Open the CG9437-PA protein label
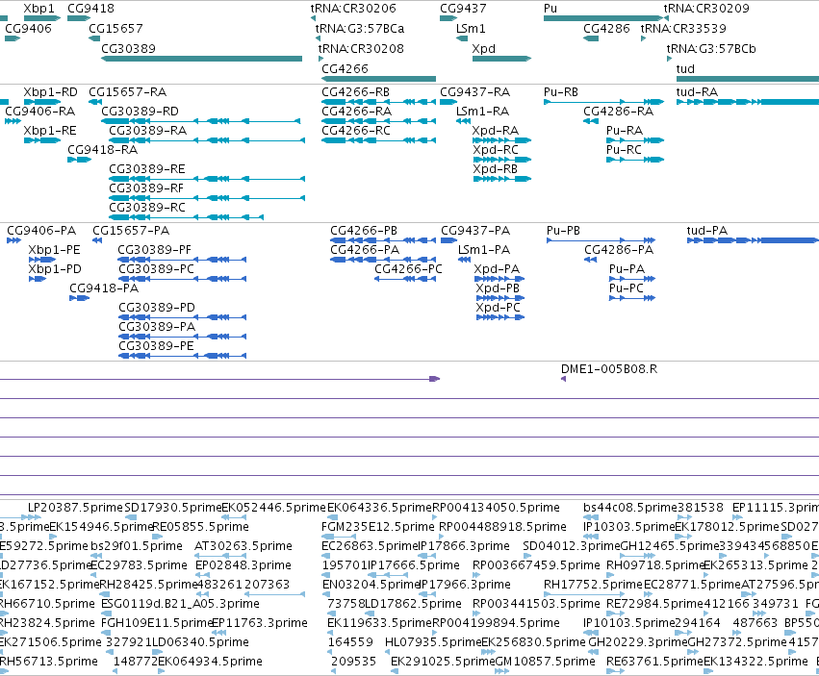The height and width of the screenshot is (676, 819). (x=475, y=230)
